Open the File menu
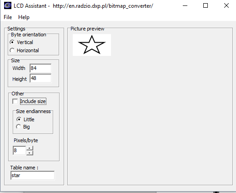The image size is (236, 193). pyautogui.click(x=8, y=17)
